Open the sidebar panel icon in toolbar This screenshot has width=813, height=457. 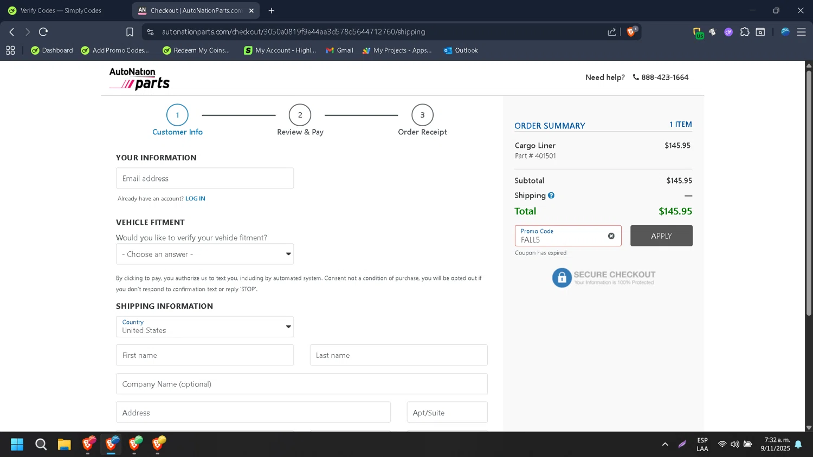click(760, 32)
